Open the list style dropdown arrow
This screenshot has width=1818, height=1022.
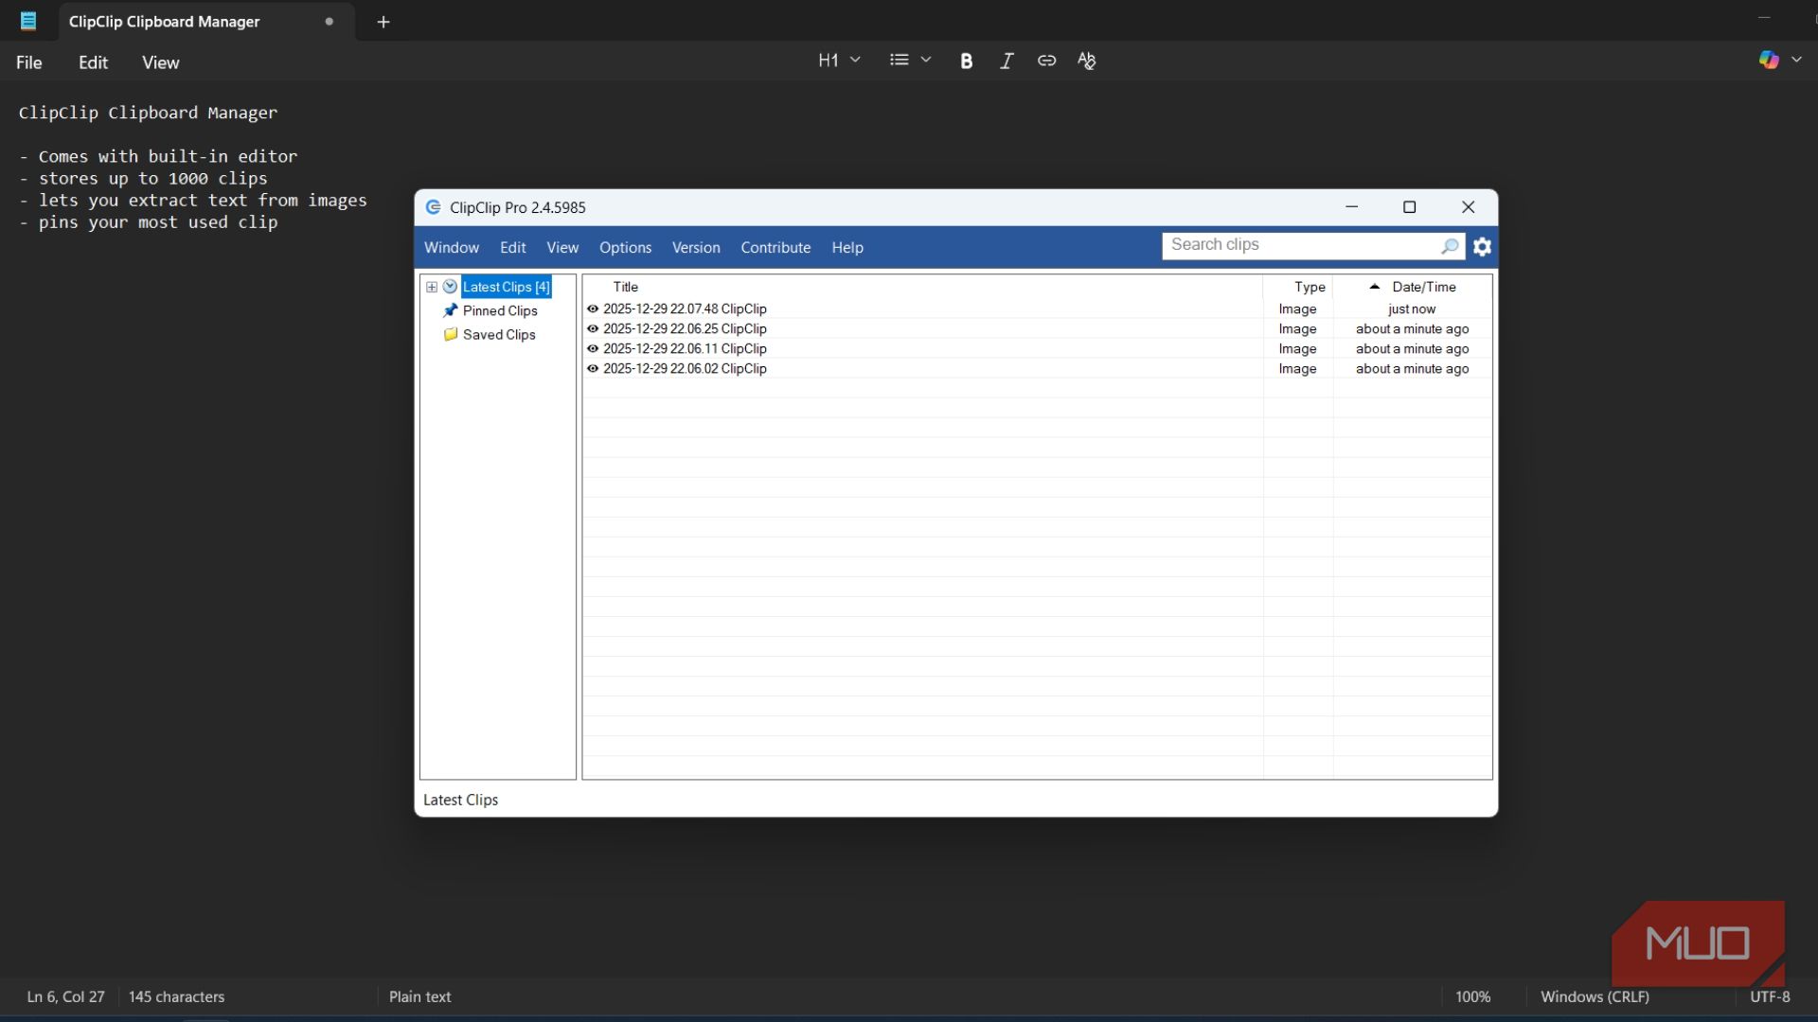tap(926, 60)
